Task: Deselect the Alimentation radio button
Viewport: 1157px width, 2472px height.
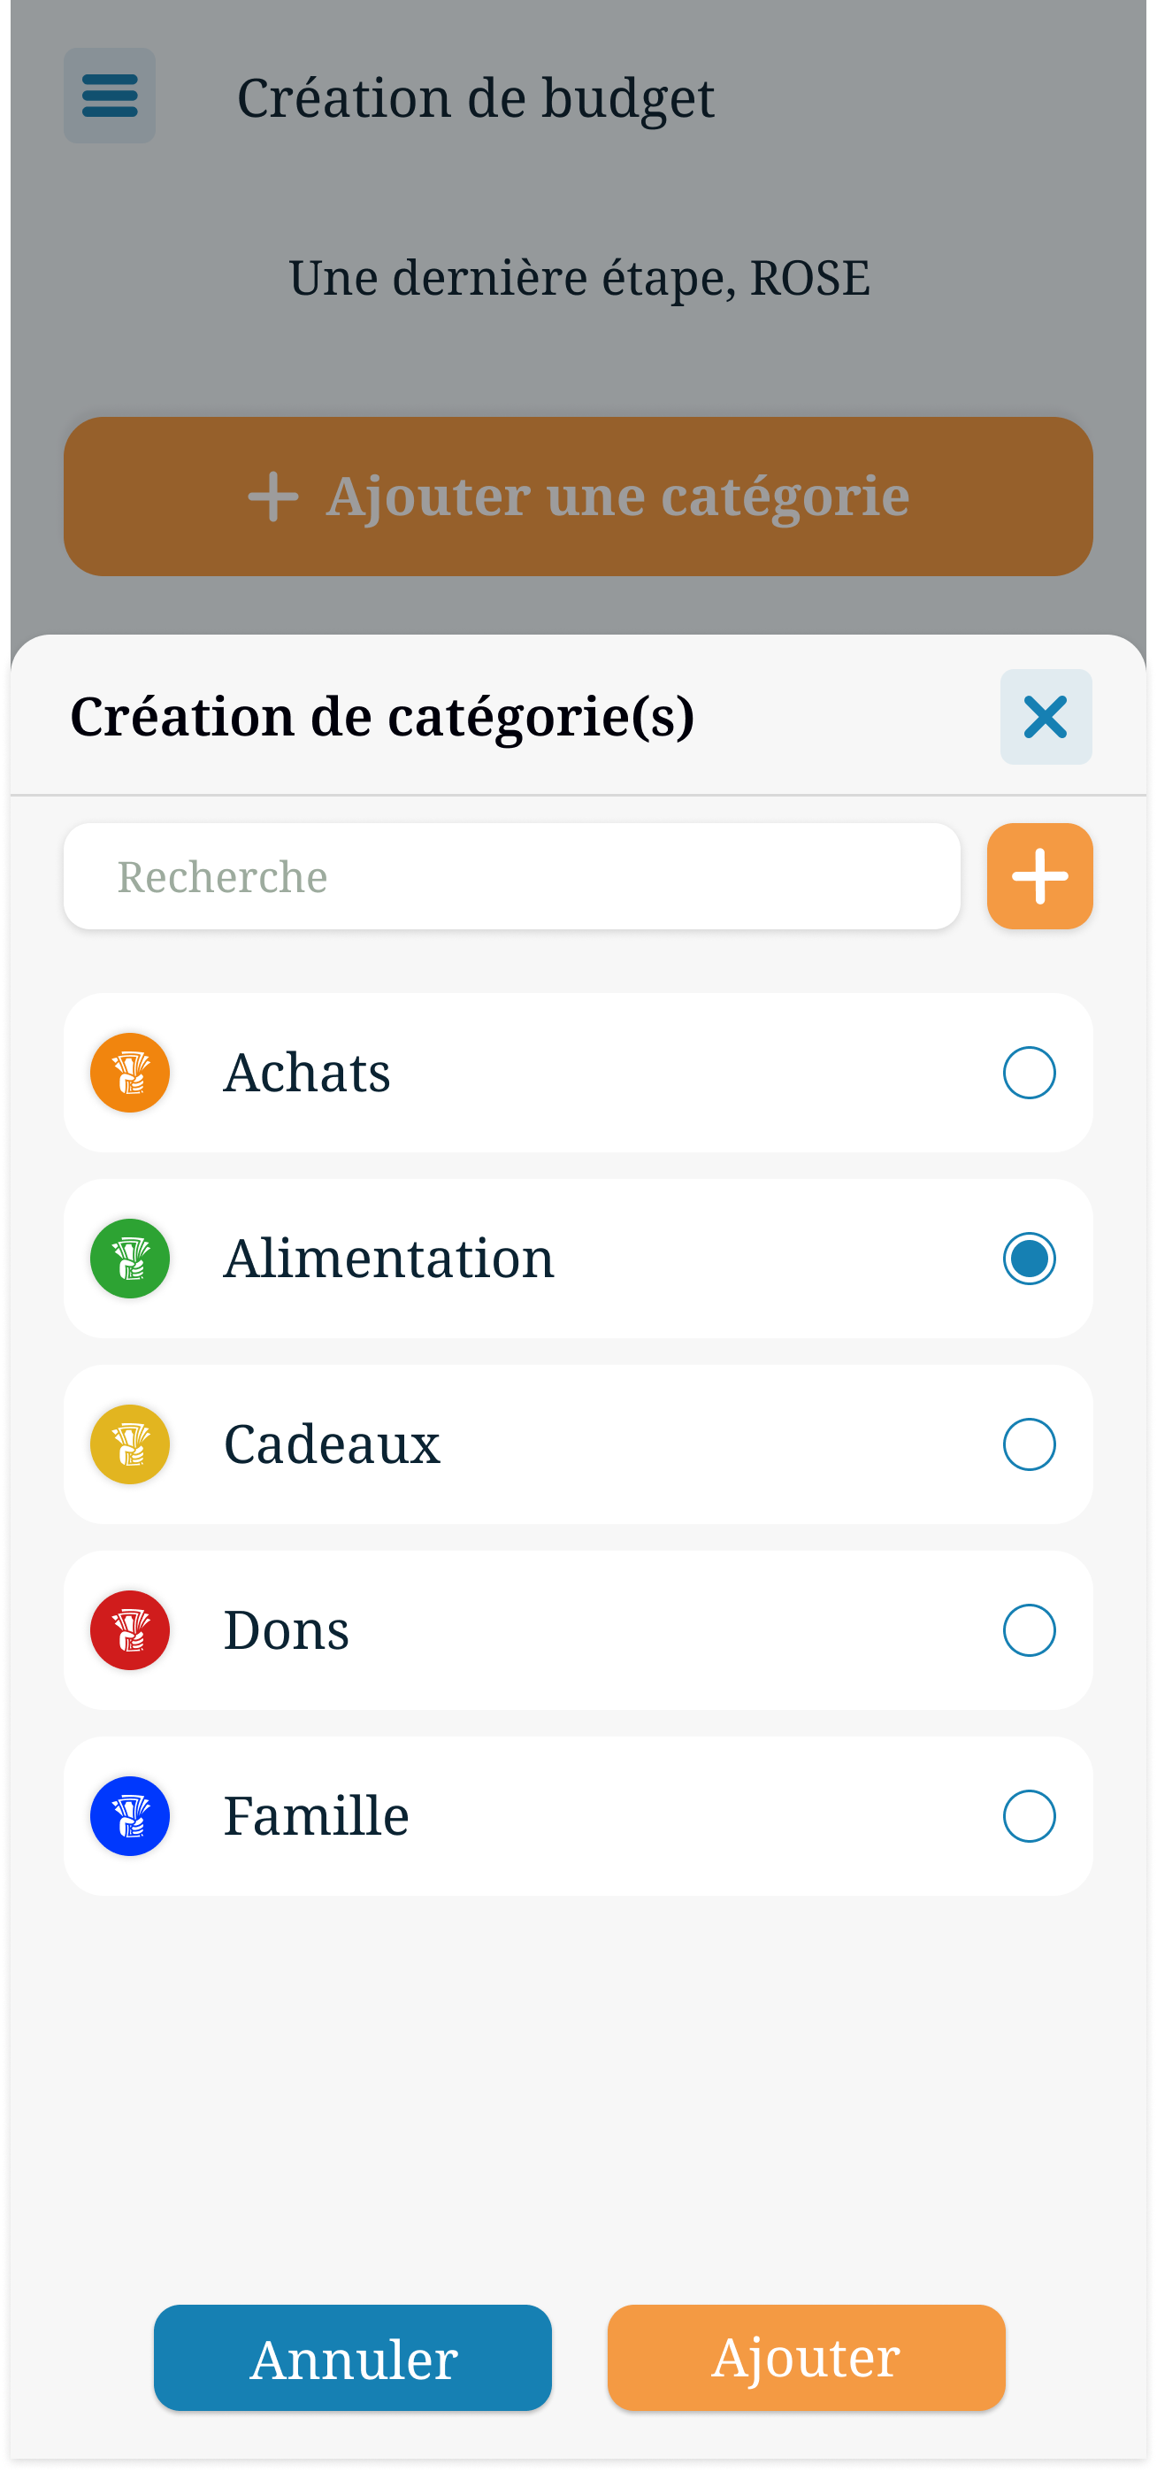Action: (1030, 1259)
